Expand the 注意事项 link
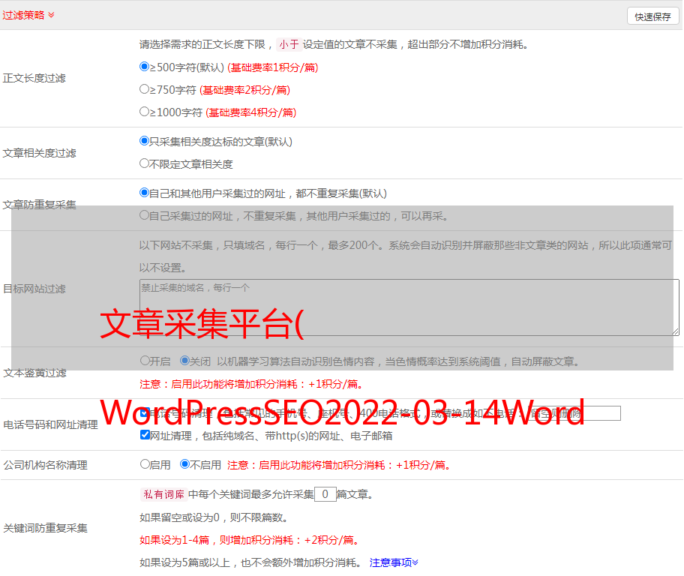This screenshot has height=576, width=684. point(394,562)
